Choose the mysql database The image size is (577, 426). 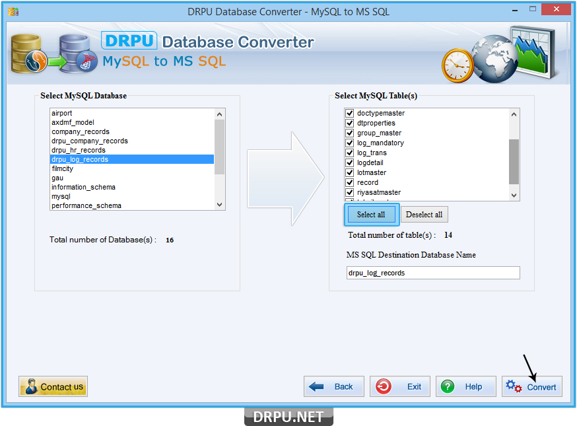point(132,196)
